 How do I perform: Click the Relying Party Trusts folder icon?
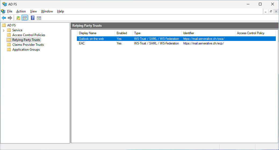[x=9, y=40]
